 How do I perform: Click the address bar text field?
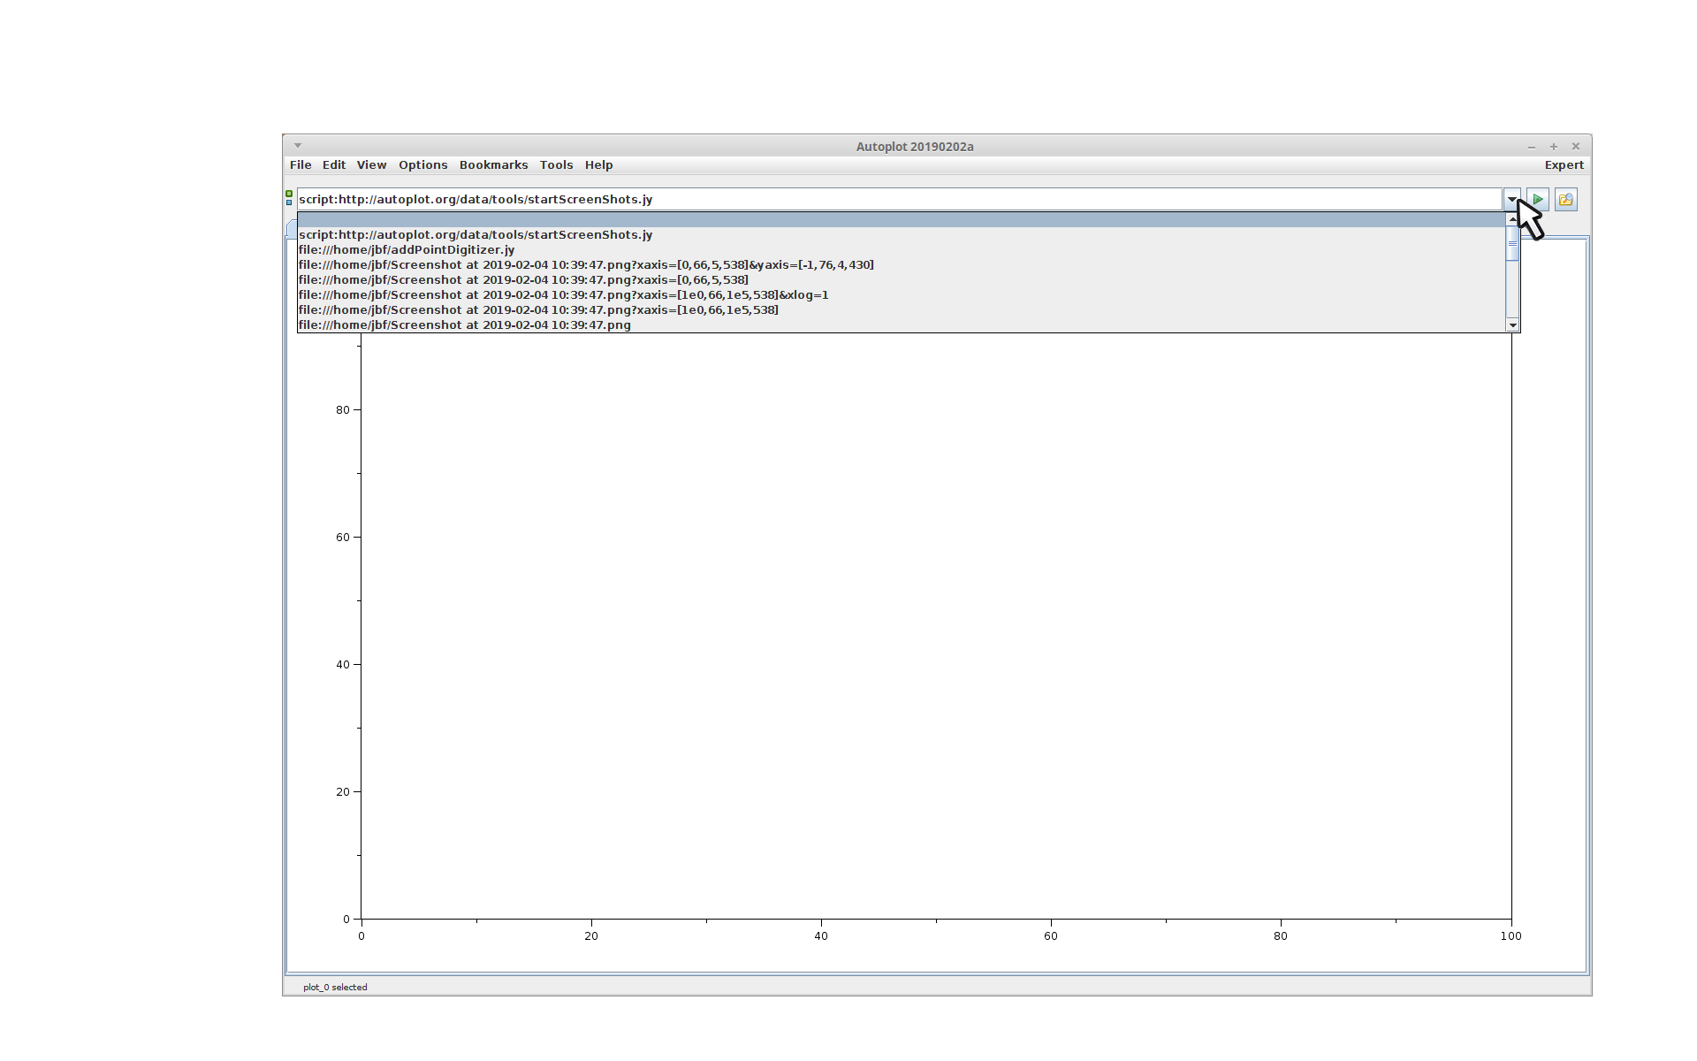900,200
